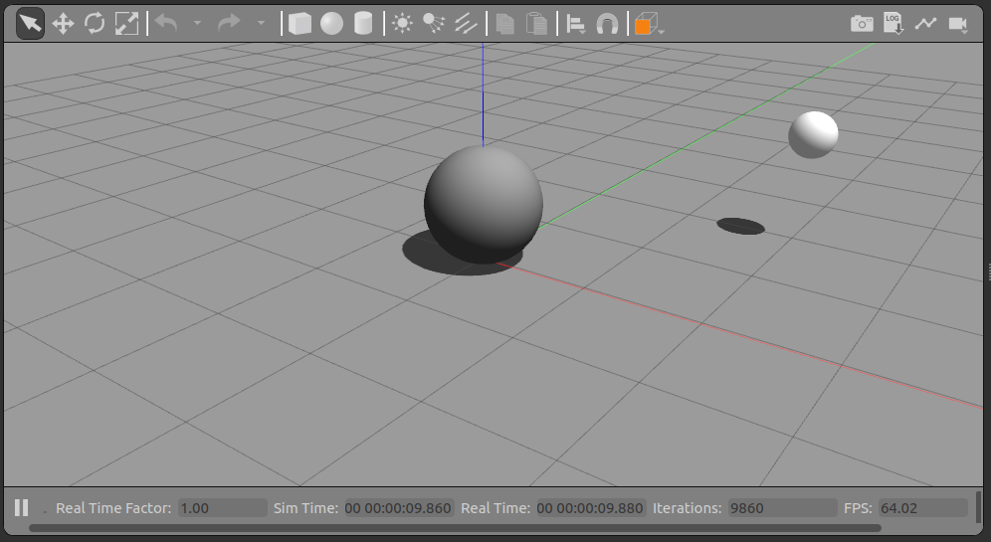Choose the Translate mode tool
The height and width of the screenshot is (542, 991).
[64, 24]
